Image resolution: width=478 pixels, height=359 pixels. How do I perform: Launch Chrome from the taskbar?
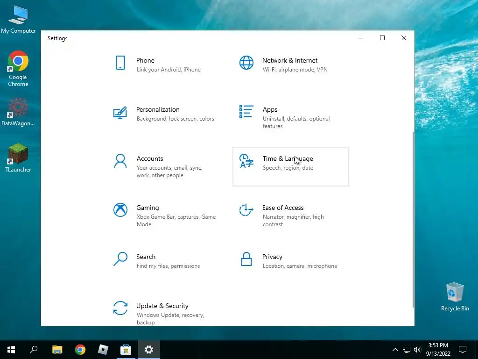80,350
